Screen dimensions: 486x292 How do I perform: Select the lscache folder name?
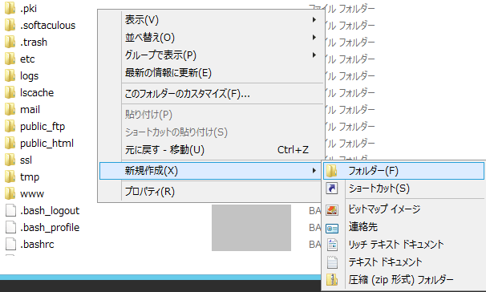tap(37, 92)
